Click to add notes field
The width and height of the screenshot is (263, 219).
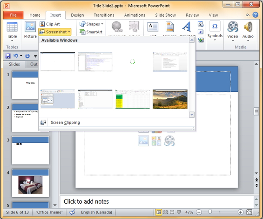157,201
